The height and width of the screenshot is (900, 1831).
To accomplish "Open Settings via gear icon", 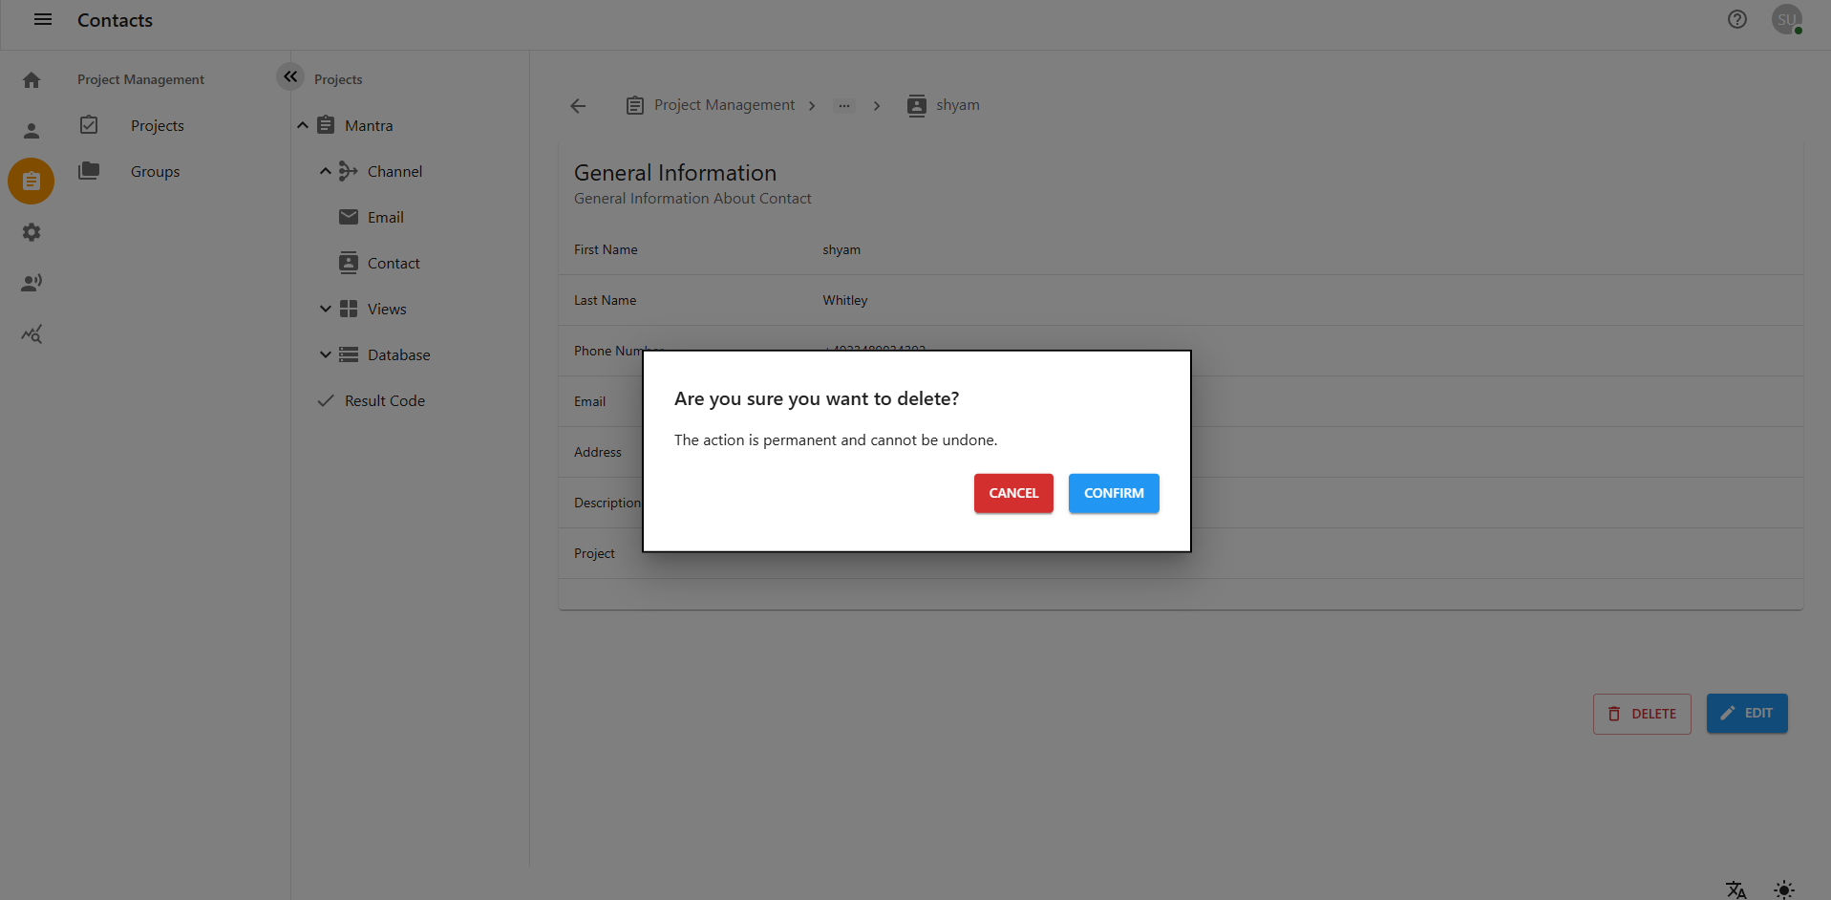I will pyautogui.click(x=32, y=232).
